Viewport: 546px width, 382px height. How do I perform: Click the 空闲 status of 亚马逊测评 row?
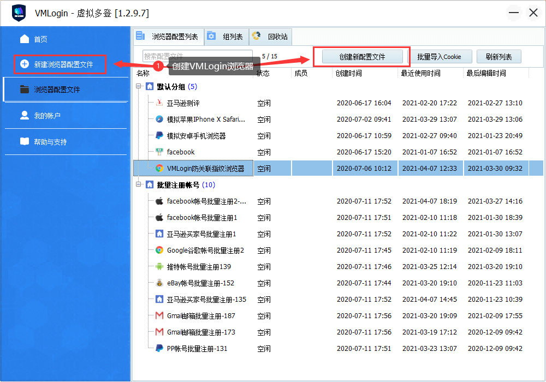click(x=264, y=103)
